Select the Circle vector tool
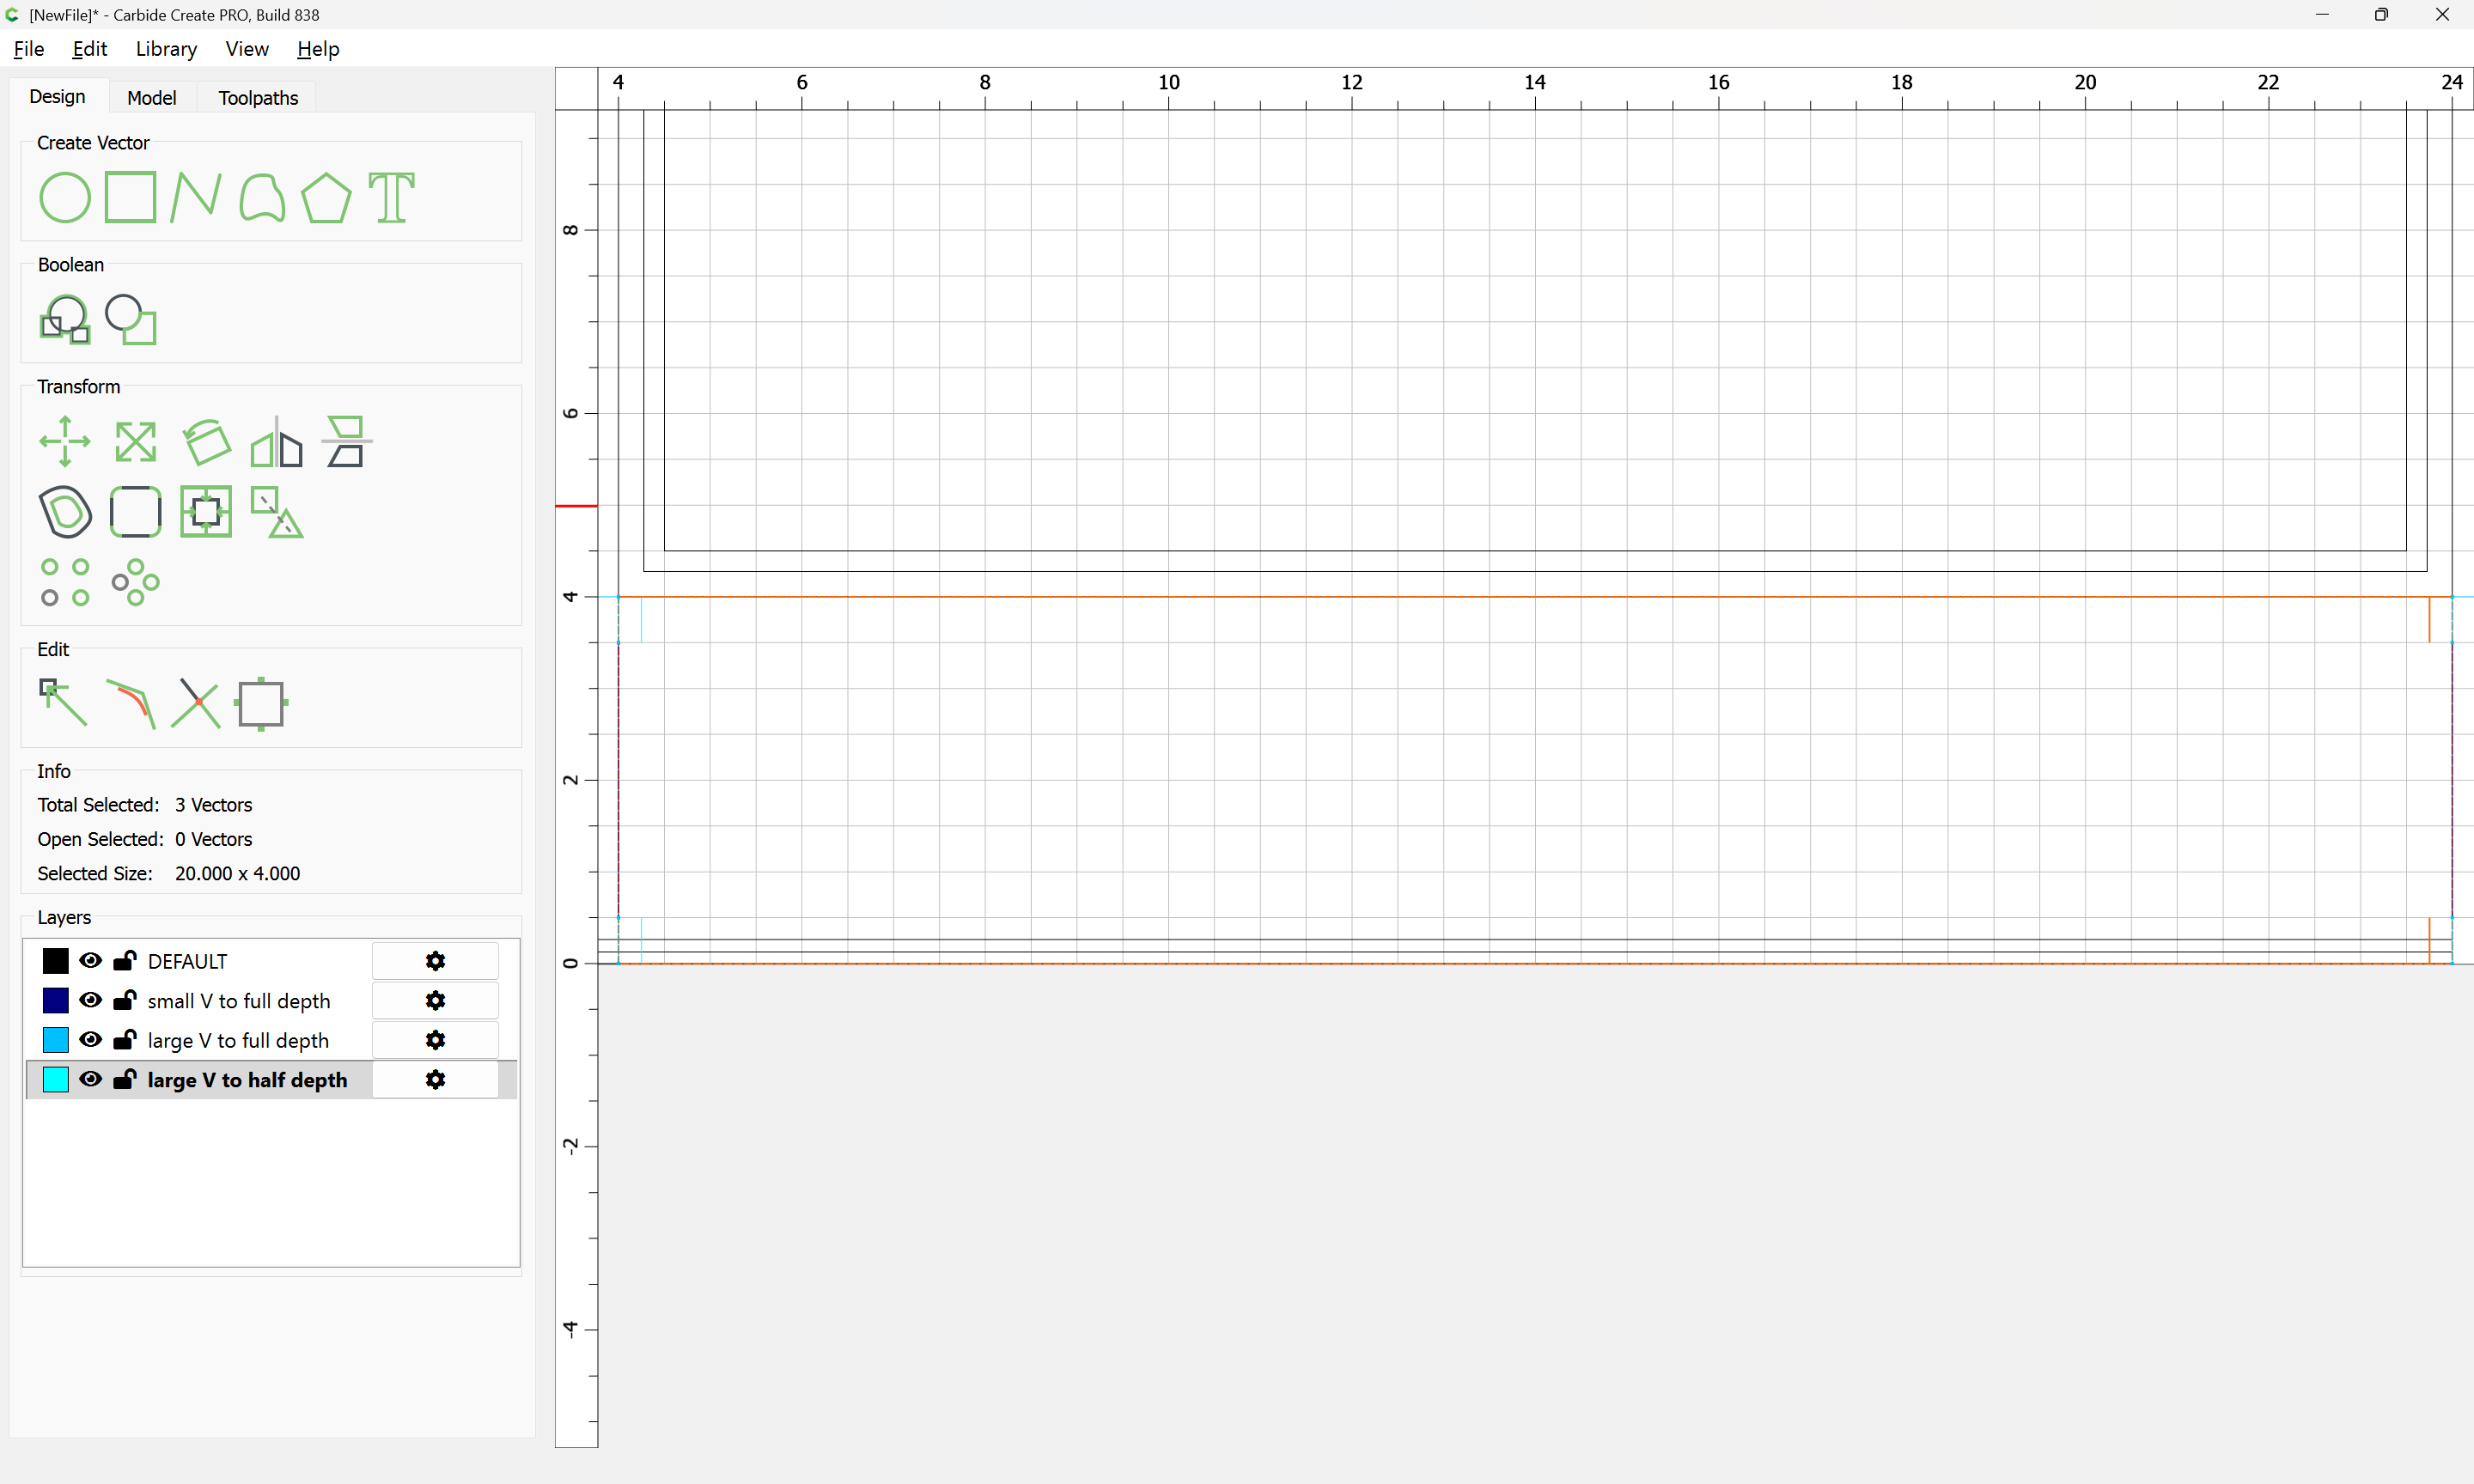 click(x=65, y=197)
